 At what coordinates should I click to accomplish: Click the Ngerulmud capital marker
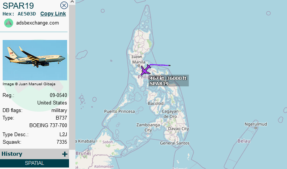[x=256, y=128]
